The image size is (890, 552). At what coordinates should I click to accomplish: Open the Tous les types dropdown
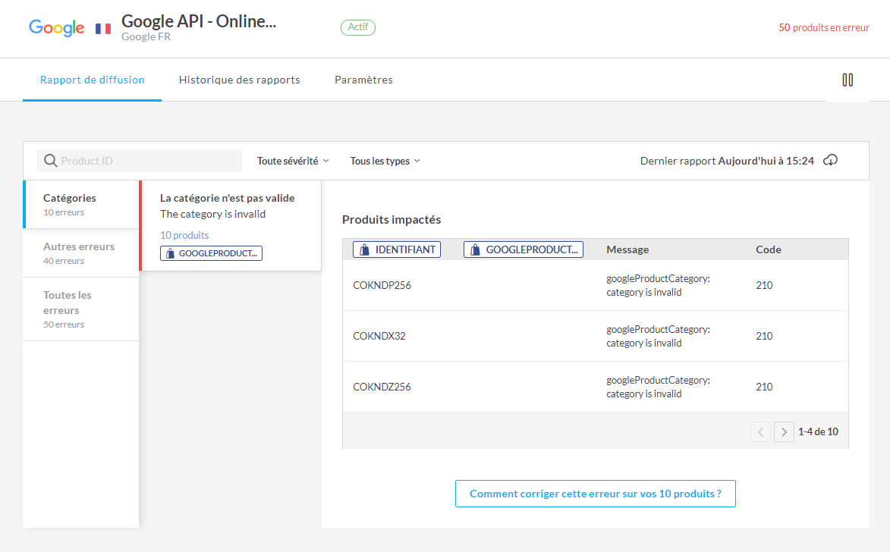(x=385, y=161)
